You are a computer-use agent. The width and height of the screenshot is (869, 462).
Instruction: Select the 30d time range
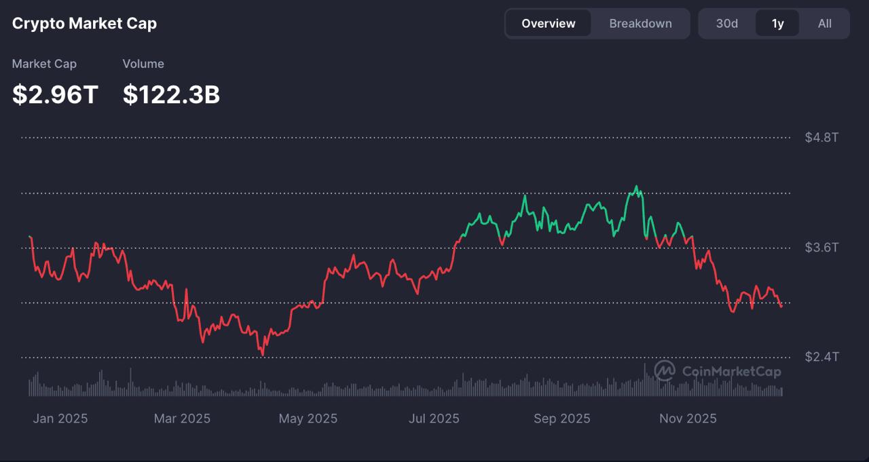tap(726, 24)
